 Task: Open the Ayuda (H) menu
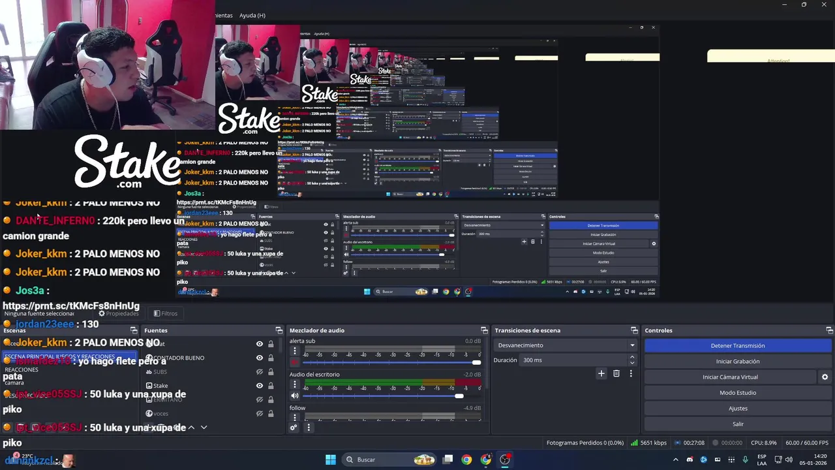click(x=252, y=15)
